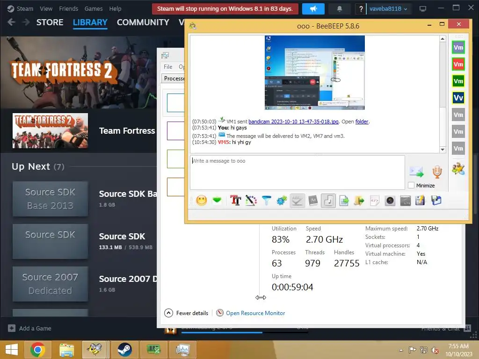479x359 pixels.
Task: Open File Explorer from the taskbar
Action: [x=66, y=350]
